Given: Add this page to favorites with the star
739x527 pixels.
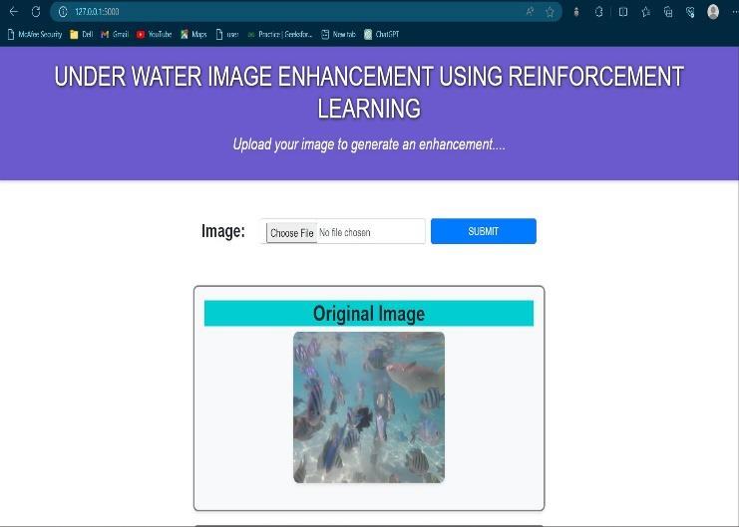Looking at the screenshot, I should pos(550,12).
